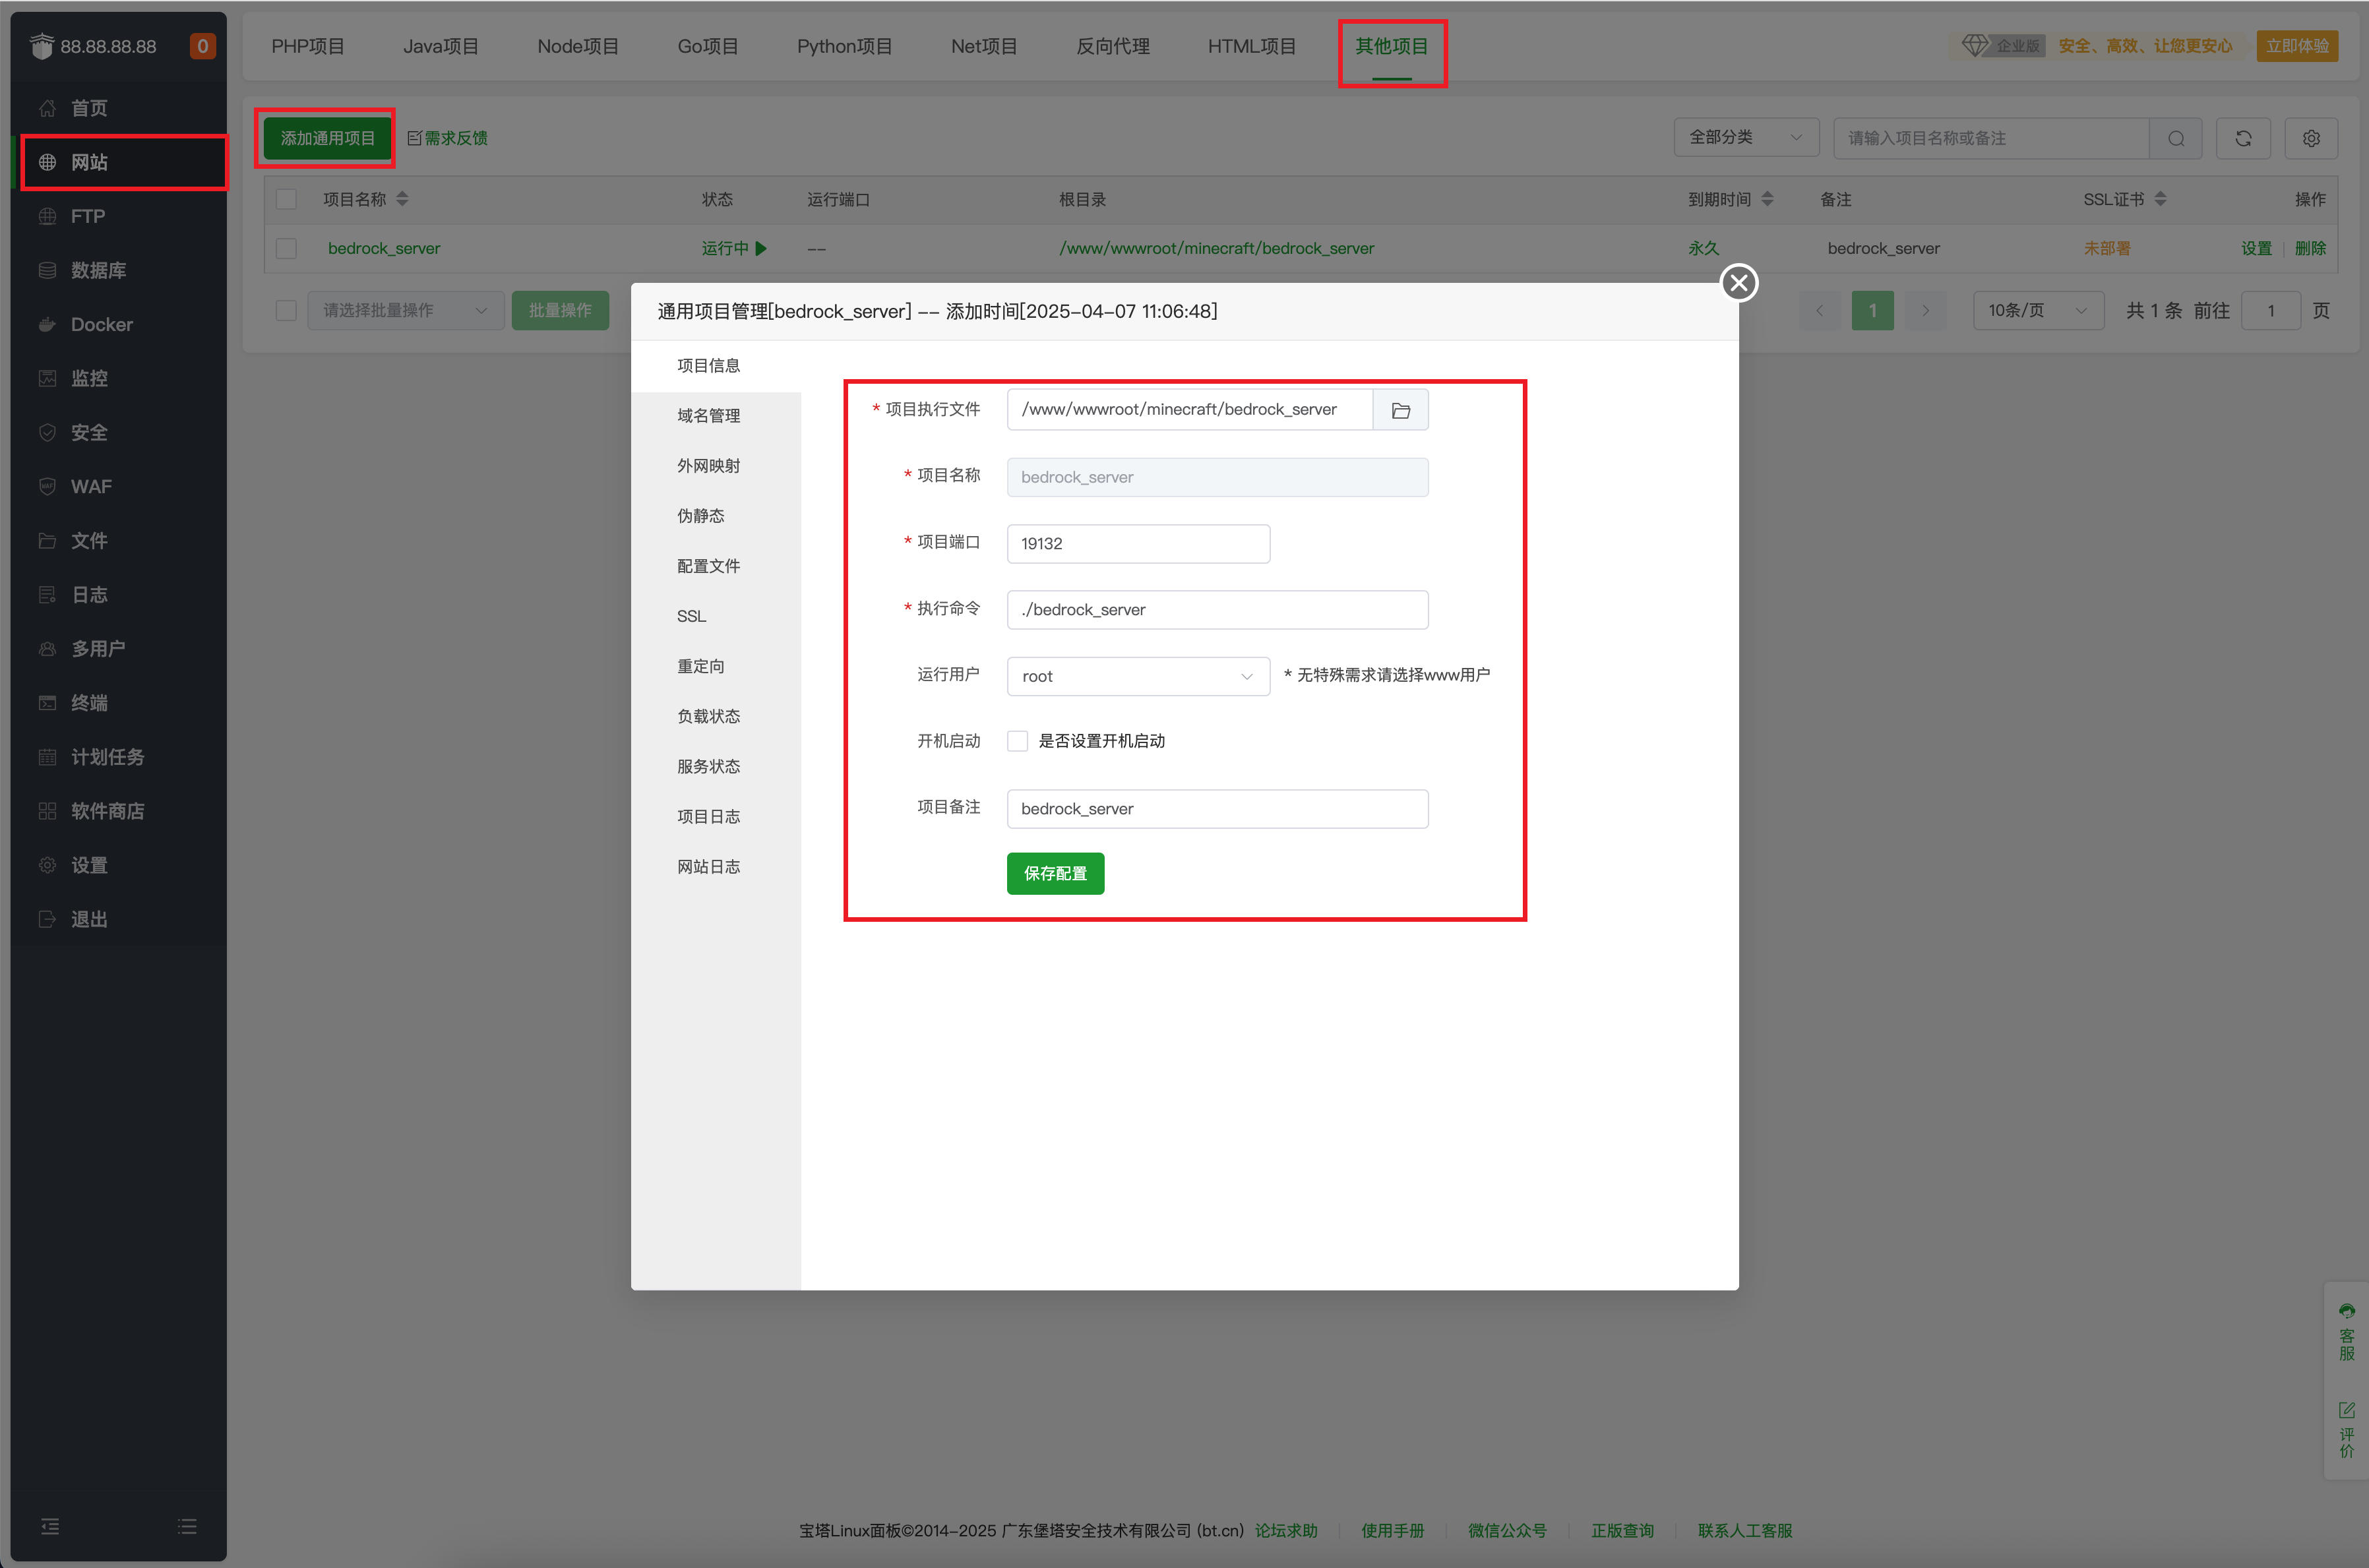2369x1568 pixels.
Task: Switch to the 反向代理 tab
Action: [x=1113, y=46]
